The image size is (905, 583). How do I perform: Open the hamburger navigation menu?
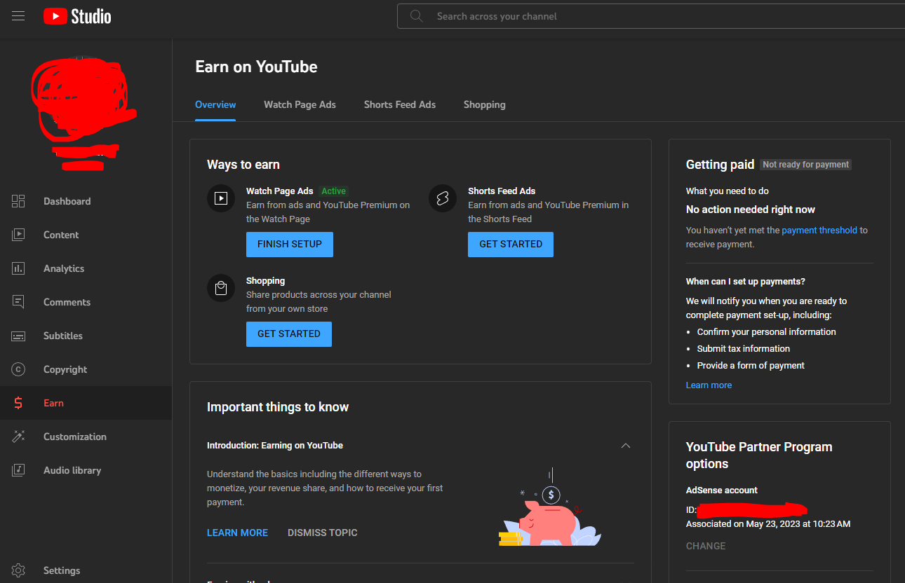(18, 16)
